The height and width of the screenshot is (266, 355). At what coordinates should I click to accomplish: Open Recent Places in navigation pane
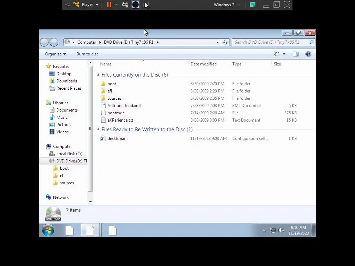(x=69, y=88)
